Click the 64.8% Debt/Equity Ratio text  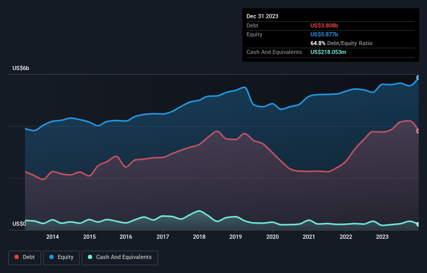(341, 43)
